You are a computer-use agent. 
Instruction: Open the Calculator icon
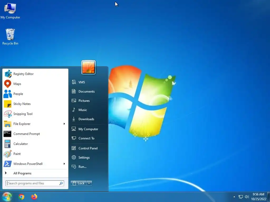coord(7,144)
